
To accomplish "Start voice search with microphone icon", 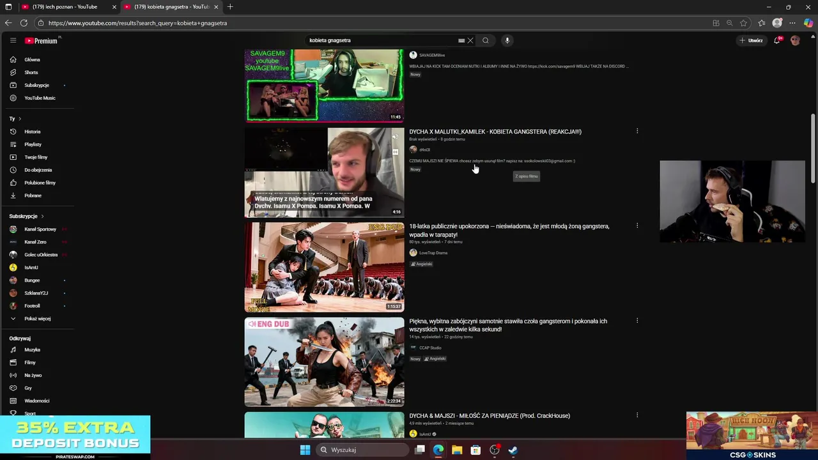I will click(x=507, y=40).
